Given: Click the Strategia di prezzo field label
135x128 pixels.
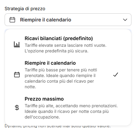Looking at the screenshot, I should 25,9.
